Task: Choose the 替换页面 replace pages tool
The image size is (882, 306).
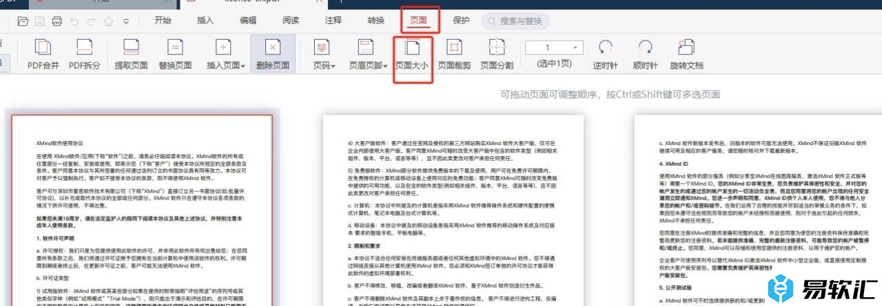Action: 175,54
